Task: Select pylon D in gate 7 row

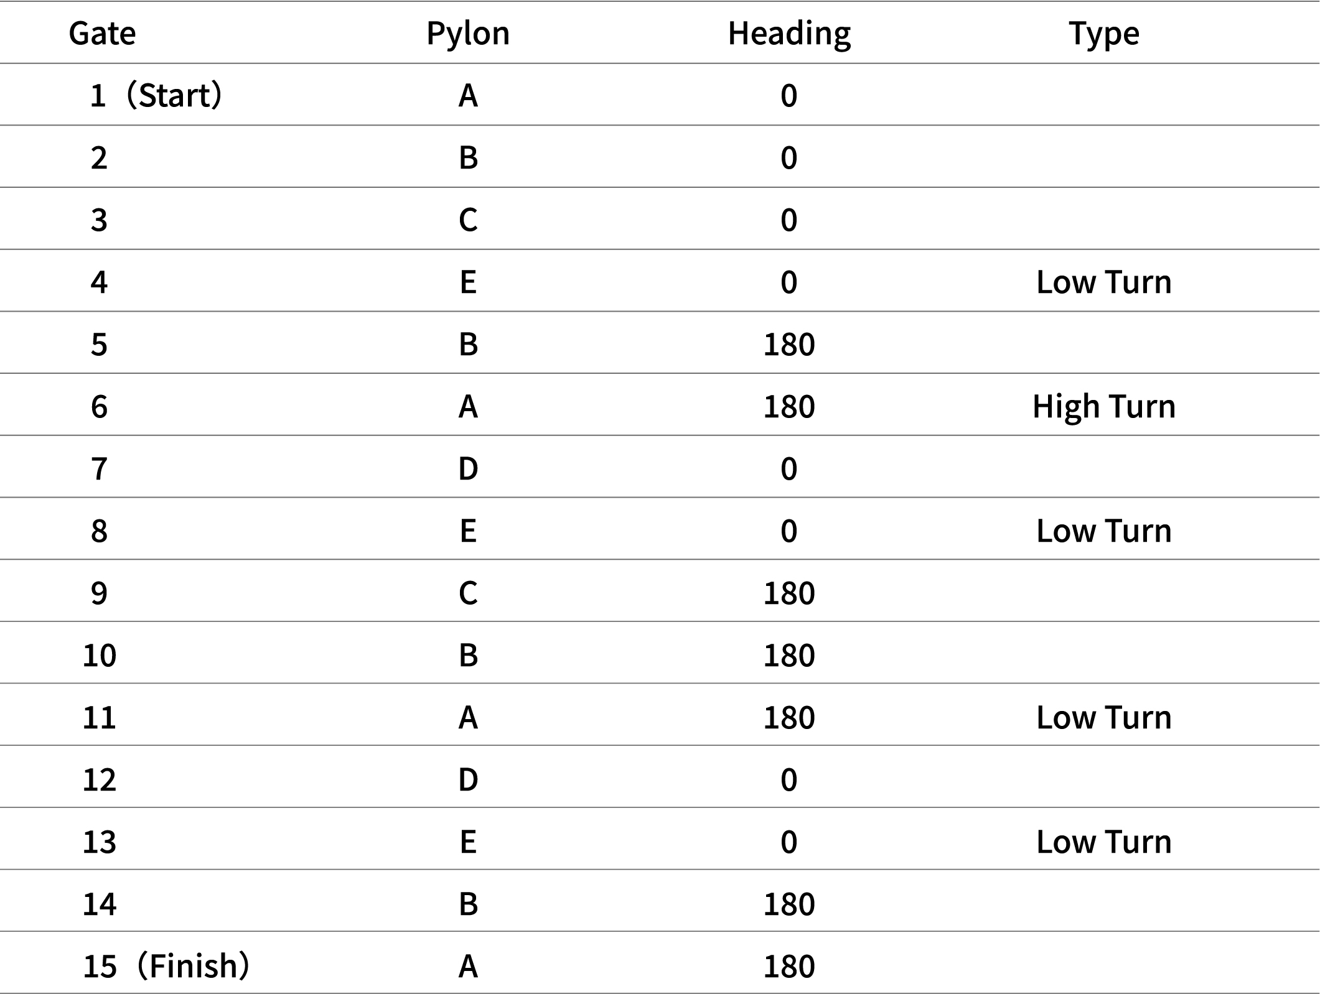Action: tap(468, 468)
